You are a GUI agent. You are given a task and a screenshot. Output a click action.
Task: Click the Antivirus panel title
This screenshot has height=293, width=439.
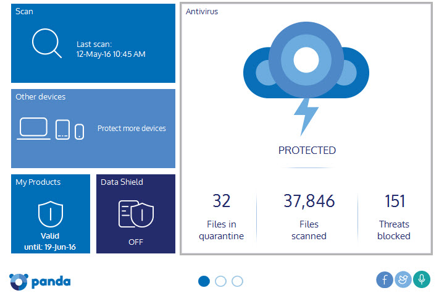tap(202, 12)
